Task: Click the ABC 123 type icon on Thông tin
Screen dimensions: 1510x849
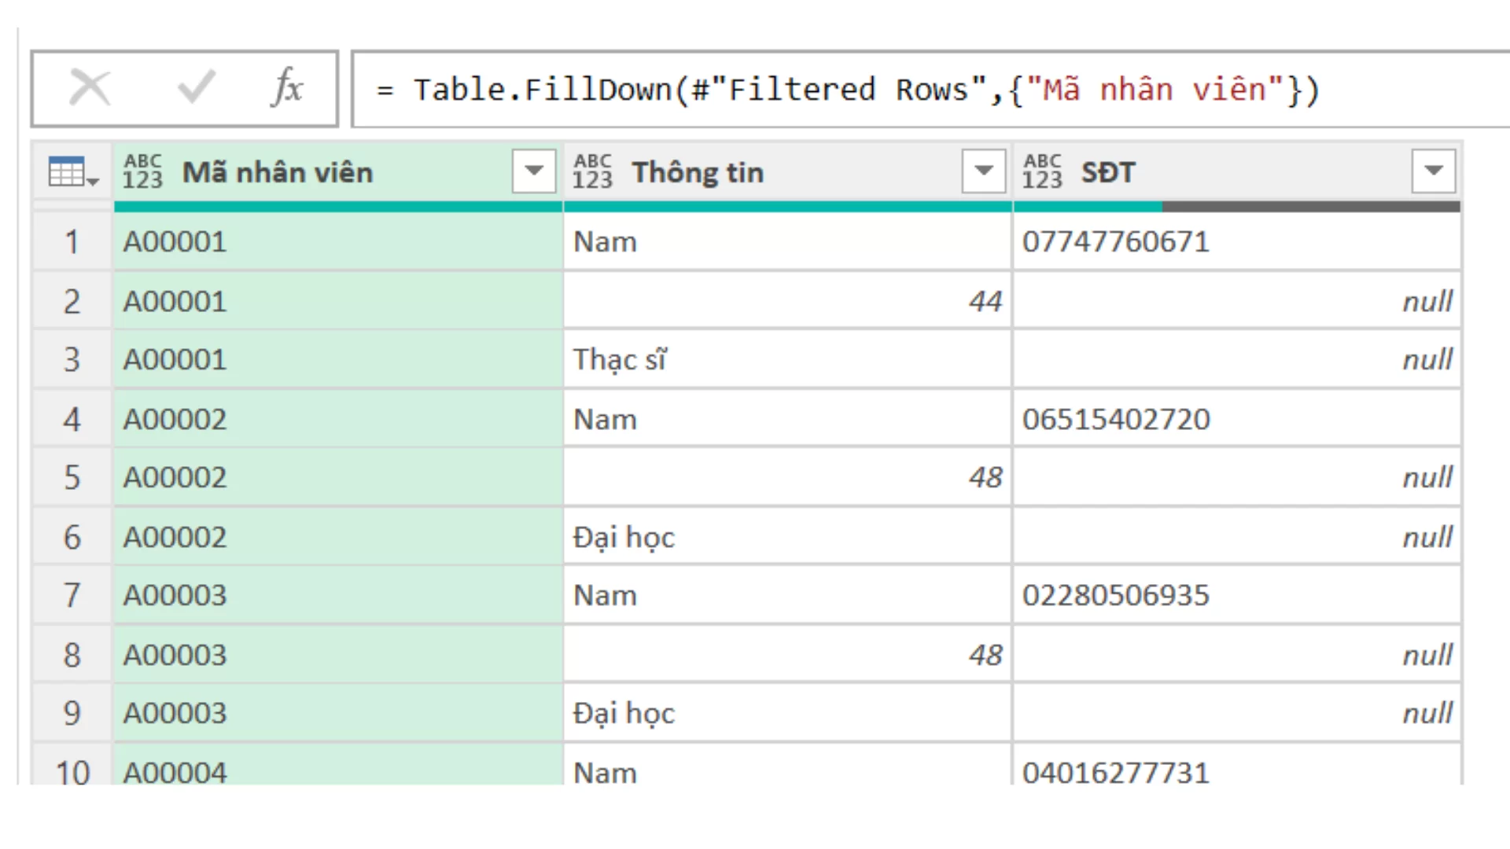Action: click(593, 171)
